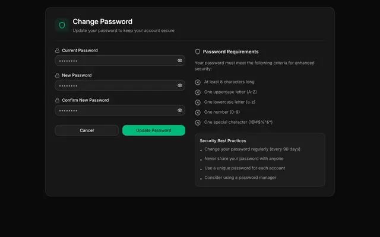380x237 pixels.
Task: Click the X icon for One special character
Action: 198,123
